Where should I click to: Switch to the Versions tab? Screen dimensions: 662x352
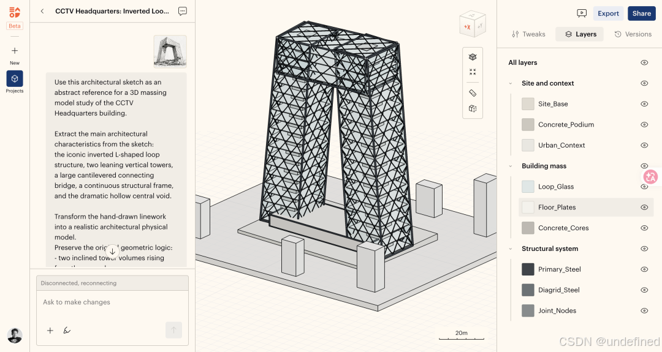pyautogui.click(x=633, y=34)
